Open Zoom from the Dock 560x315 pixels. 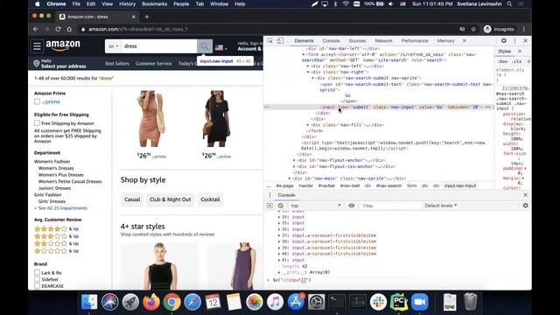tap(420, 302)
